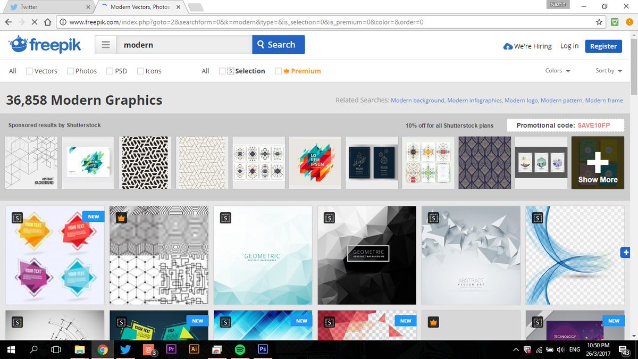
Task: Open the hamburger menu beside search box
Action: [x=106, y=45]
